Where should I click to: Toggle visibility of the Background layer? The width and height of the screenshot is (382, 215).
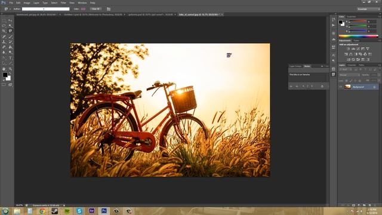(341, 87)
